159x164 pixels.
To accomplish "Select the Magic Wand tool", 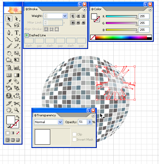I will [9, 25].
